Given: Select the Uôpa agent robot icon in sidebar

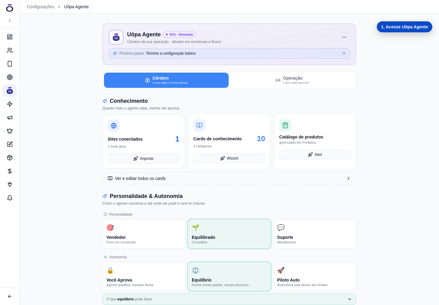Looking at the screenshot, I should 10,91.
